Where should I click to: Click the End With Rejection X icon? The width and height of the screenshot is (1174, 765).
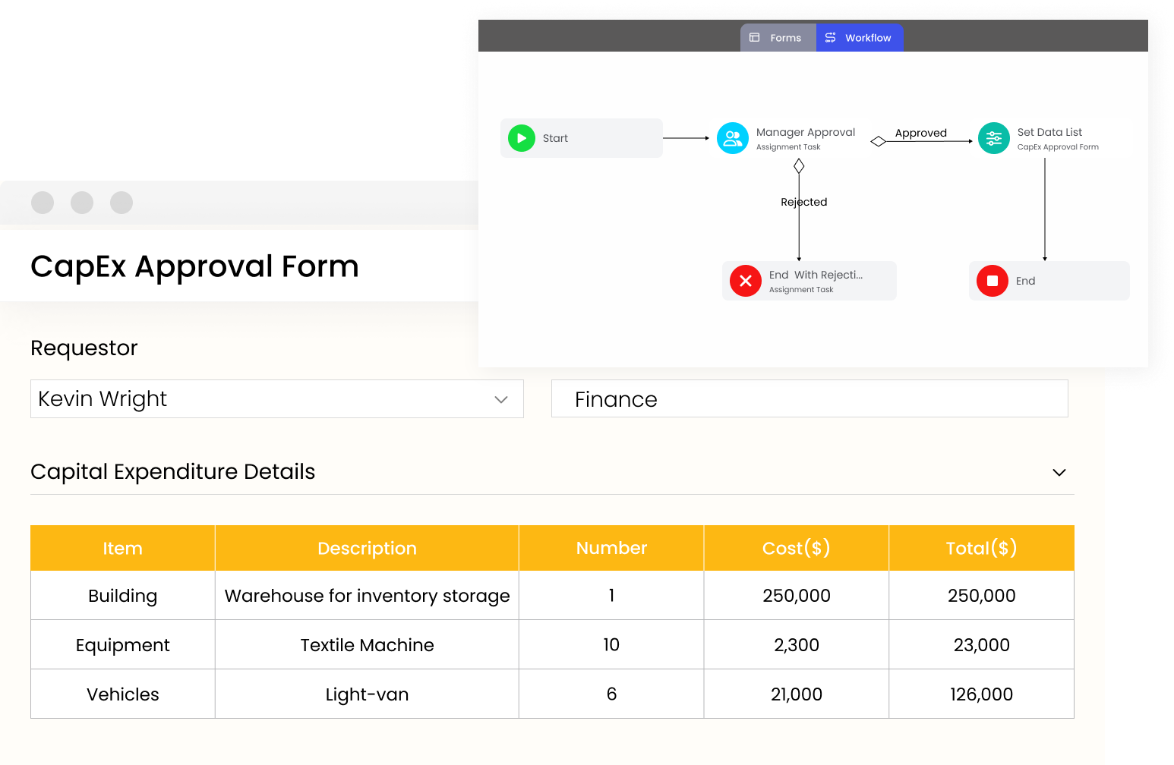[x=746, y=281]
